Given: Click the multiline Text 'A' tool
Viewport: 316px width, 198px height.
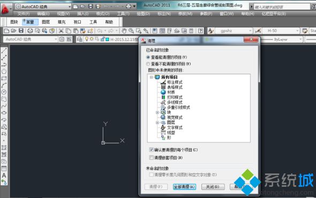Looking at the screenshot, I should click(x=4, y=175).
